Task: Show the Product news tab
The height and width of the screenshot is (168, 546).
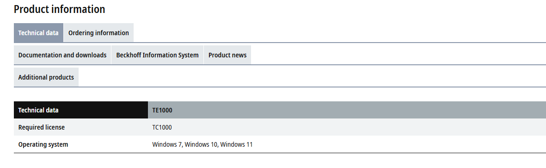Action: pos(227,55)
